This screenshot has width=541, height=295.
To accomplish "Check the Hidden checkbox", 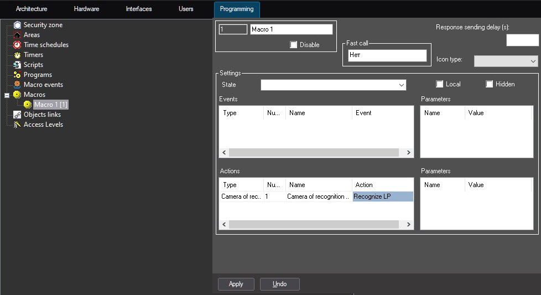I will click(490, 84).
